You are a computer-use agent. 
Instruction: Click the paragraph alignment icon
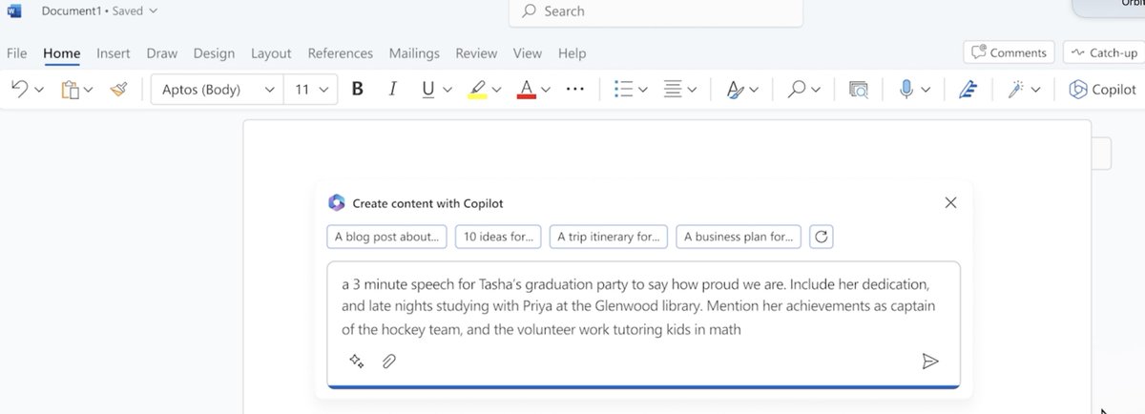(673, 90)
